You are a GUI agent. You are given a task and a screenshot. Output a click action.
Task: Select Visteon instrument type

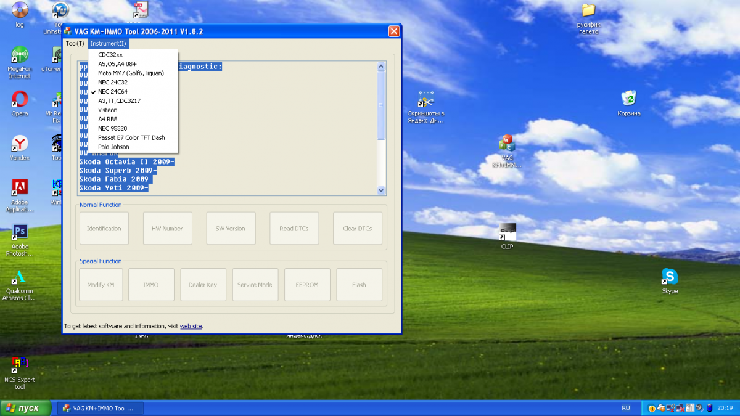[x=107, y=110]
